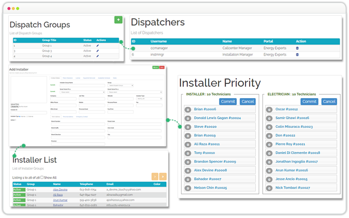349x218 pixels.
Task: Cancel the Electrician priority changes
Action: click(329, 102)
